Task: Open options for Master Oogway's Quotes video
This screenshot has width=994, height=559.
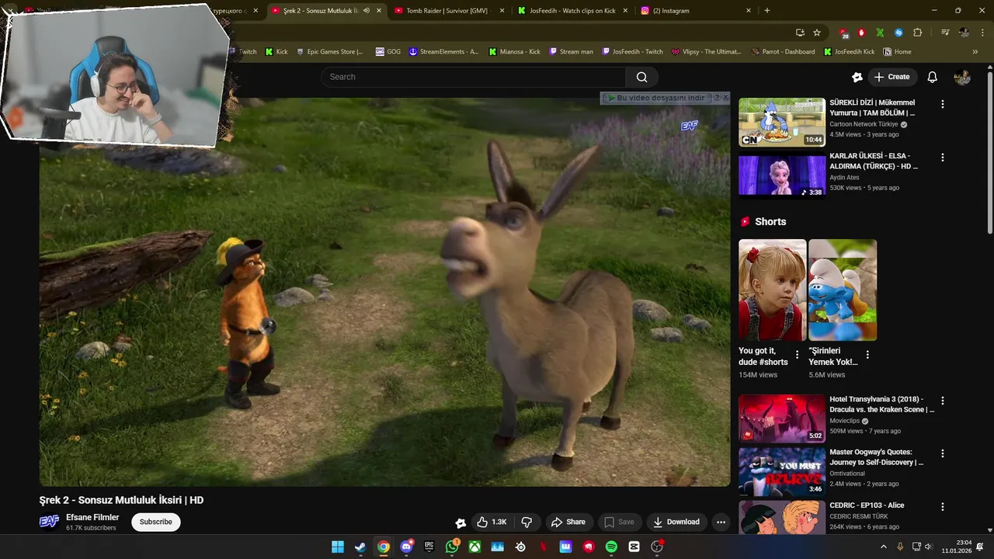Action: tap(943, 453)
